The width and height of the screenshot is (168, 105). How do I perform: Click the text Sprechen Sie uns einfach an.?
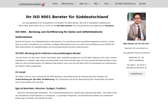(136, 48)
